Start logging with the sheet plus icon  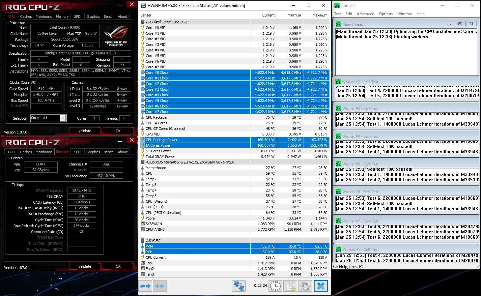click(291, 286)
